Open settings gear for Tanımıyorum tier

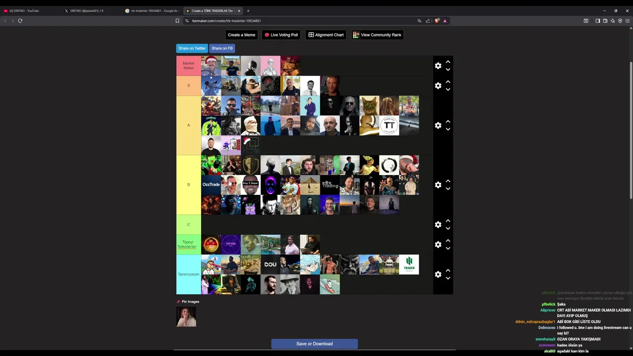438,274
